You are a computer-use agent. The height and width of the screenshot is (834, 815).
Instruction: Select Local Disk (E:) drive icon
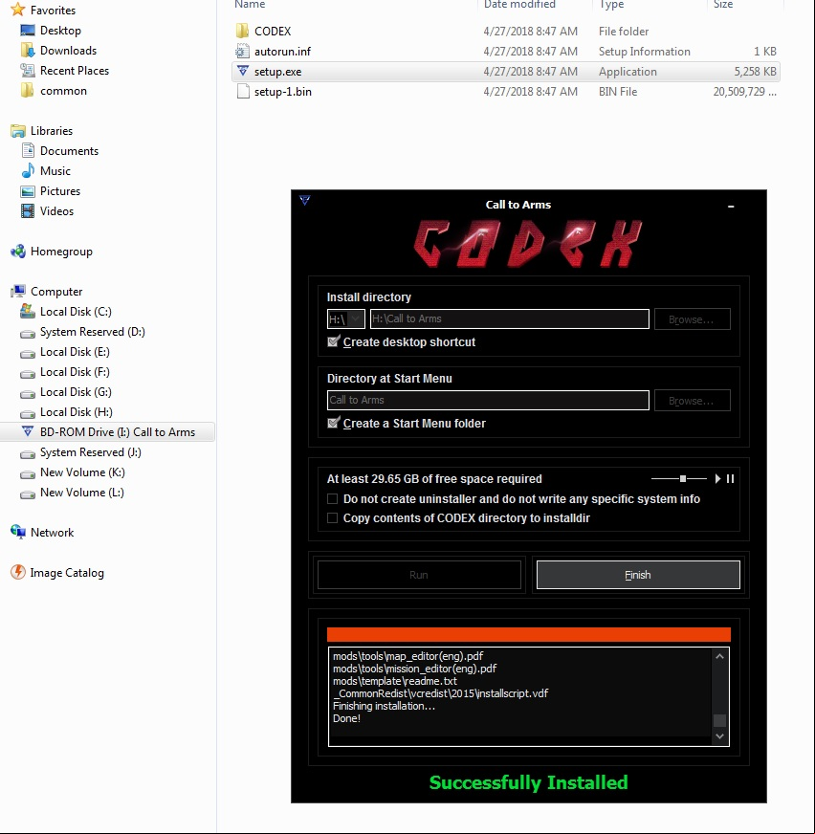click(x=28, y=353)
